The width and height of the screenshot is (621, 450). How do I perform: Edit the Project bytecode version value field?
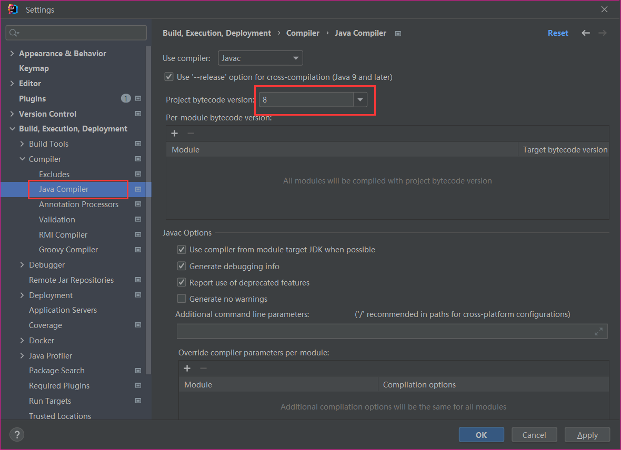click(x=306, y=100)
